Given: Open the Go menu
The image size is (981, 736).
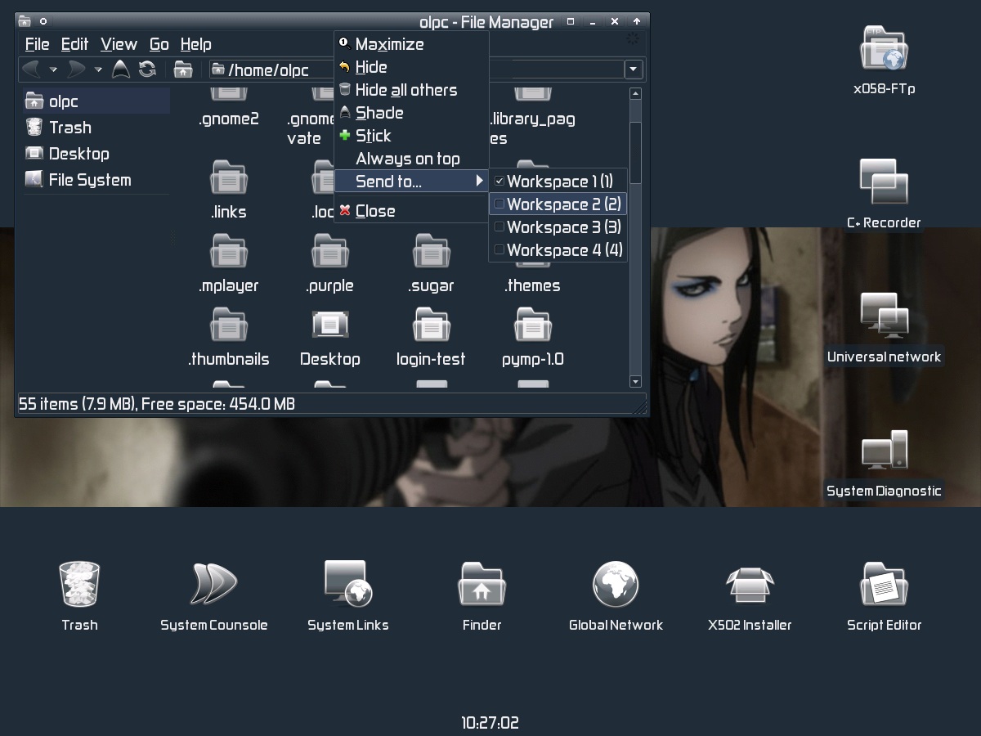Looking at the screenshot, I should [159, 44].
